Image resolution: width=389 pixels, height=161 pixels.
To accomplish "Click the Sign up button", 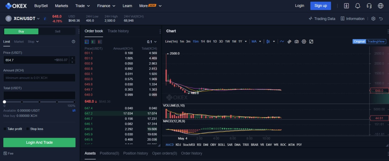I will coord(321,6).
